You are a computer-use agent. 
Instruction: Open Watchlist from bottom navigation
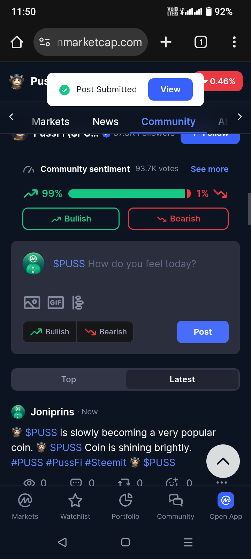pyautogui.click(x=75, y=507)
